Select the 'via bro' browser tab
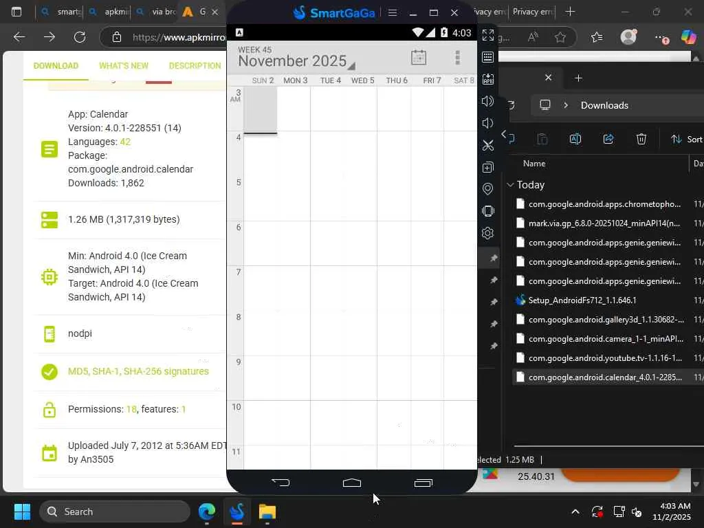The width and height of the screenshot is (704, 528). tap(157, 12)
